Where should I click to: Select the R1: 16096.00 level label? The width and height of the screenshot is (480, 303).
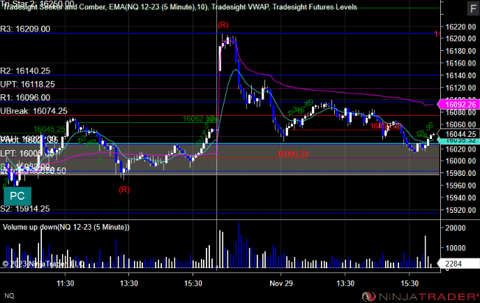pos(25,98)
